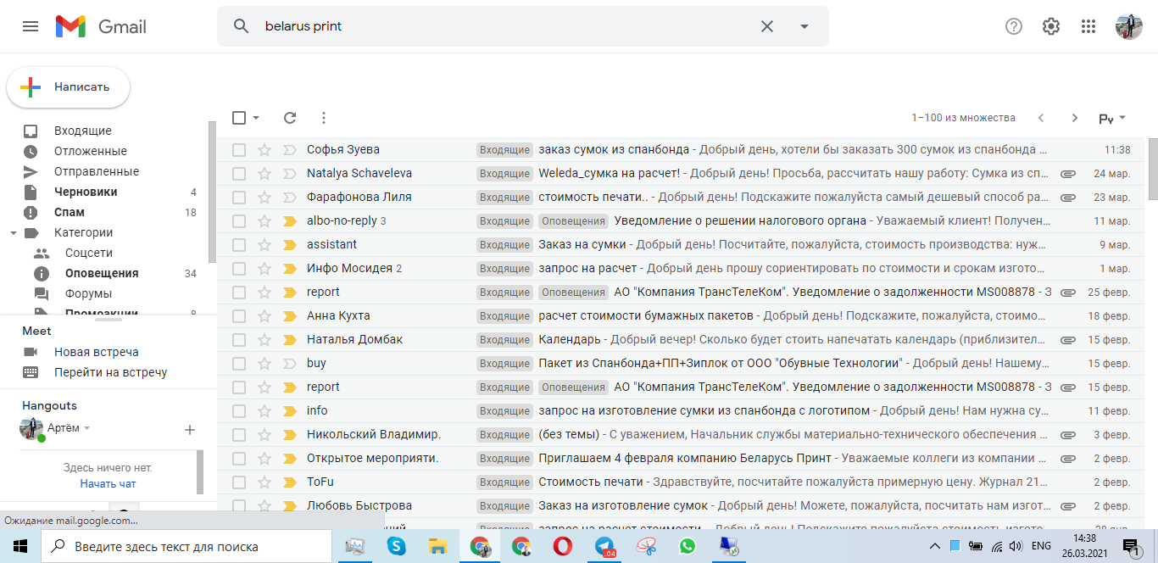Go to the newer results page
This screenshot has height=563, width=1158.
point(1041,118)
